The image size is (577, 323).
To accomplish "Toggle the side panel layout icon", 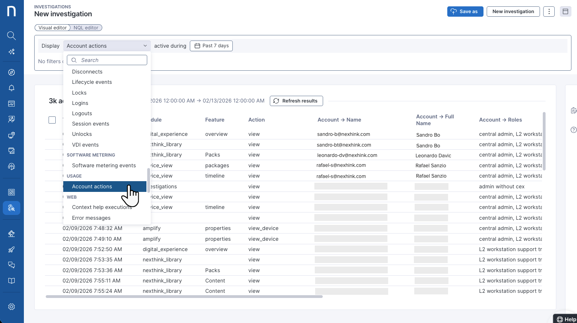I will [565, 12].
